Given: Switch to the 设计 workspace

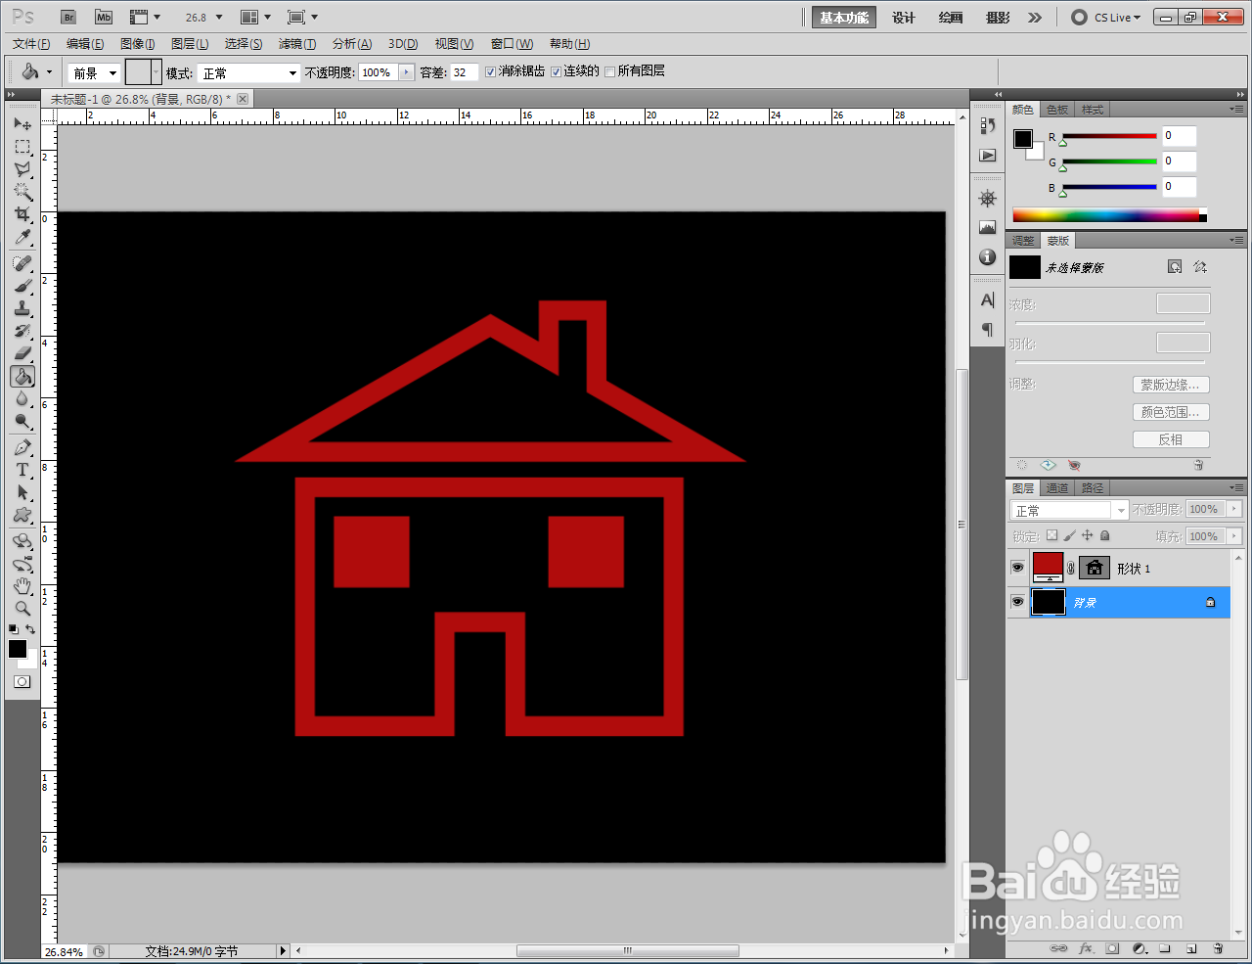Looking at the screenshot, I should pyautogui.click(x=904, y=18).
